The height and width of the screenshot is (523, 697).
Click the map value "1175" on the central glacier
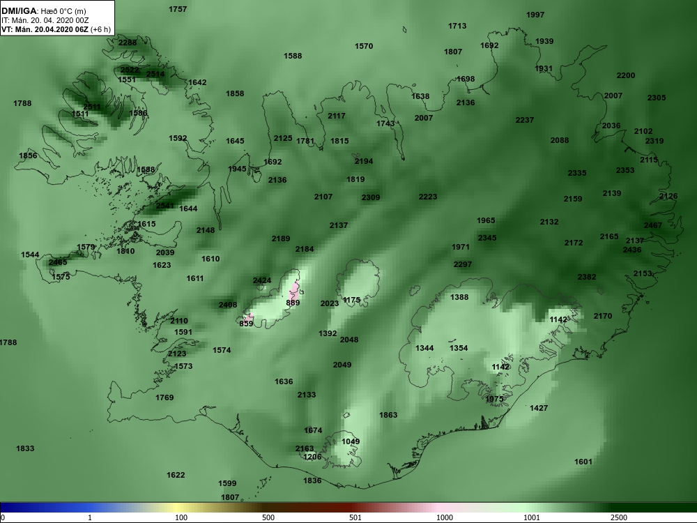pyautogui.click(x=351, y=300)
